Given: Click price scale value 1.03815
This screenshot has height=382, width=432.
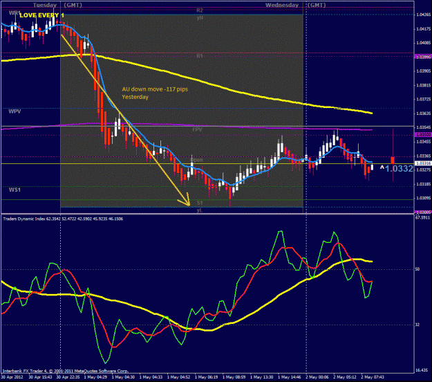Looking at the screenshot, I should [x=423, y=85].
